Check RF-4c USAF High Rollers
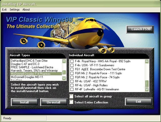The width and height of the screenshot is (161, 122). (x=72, y=85)
